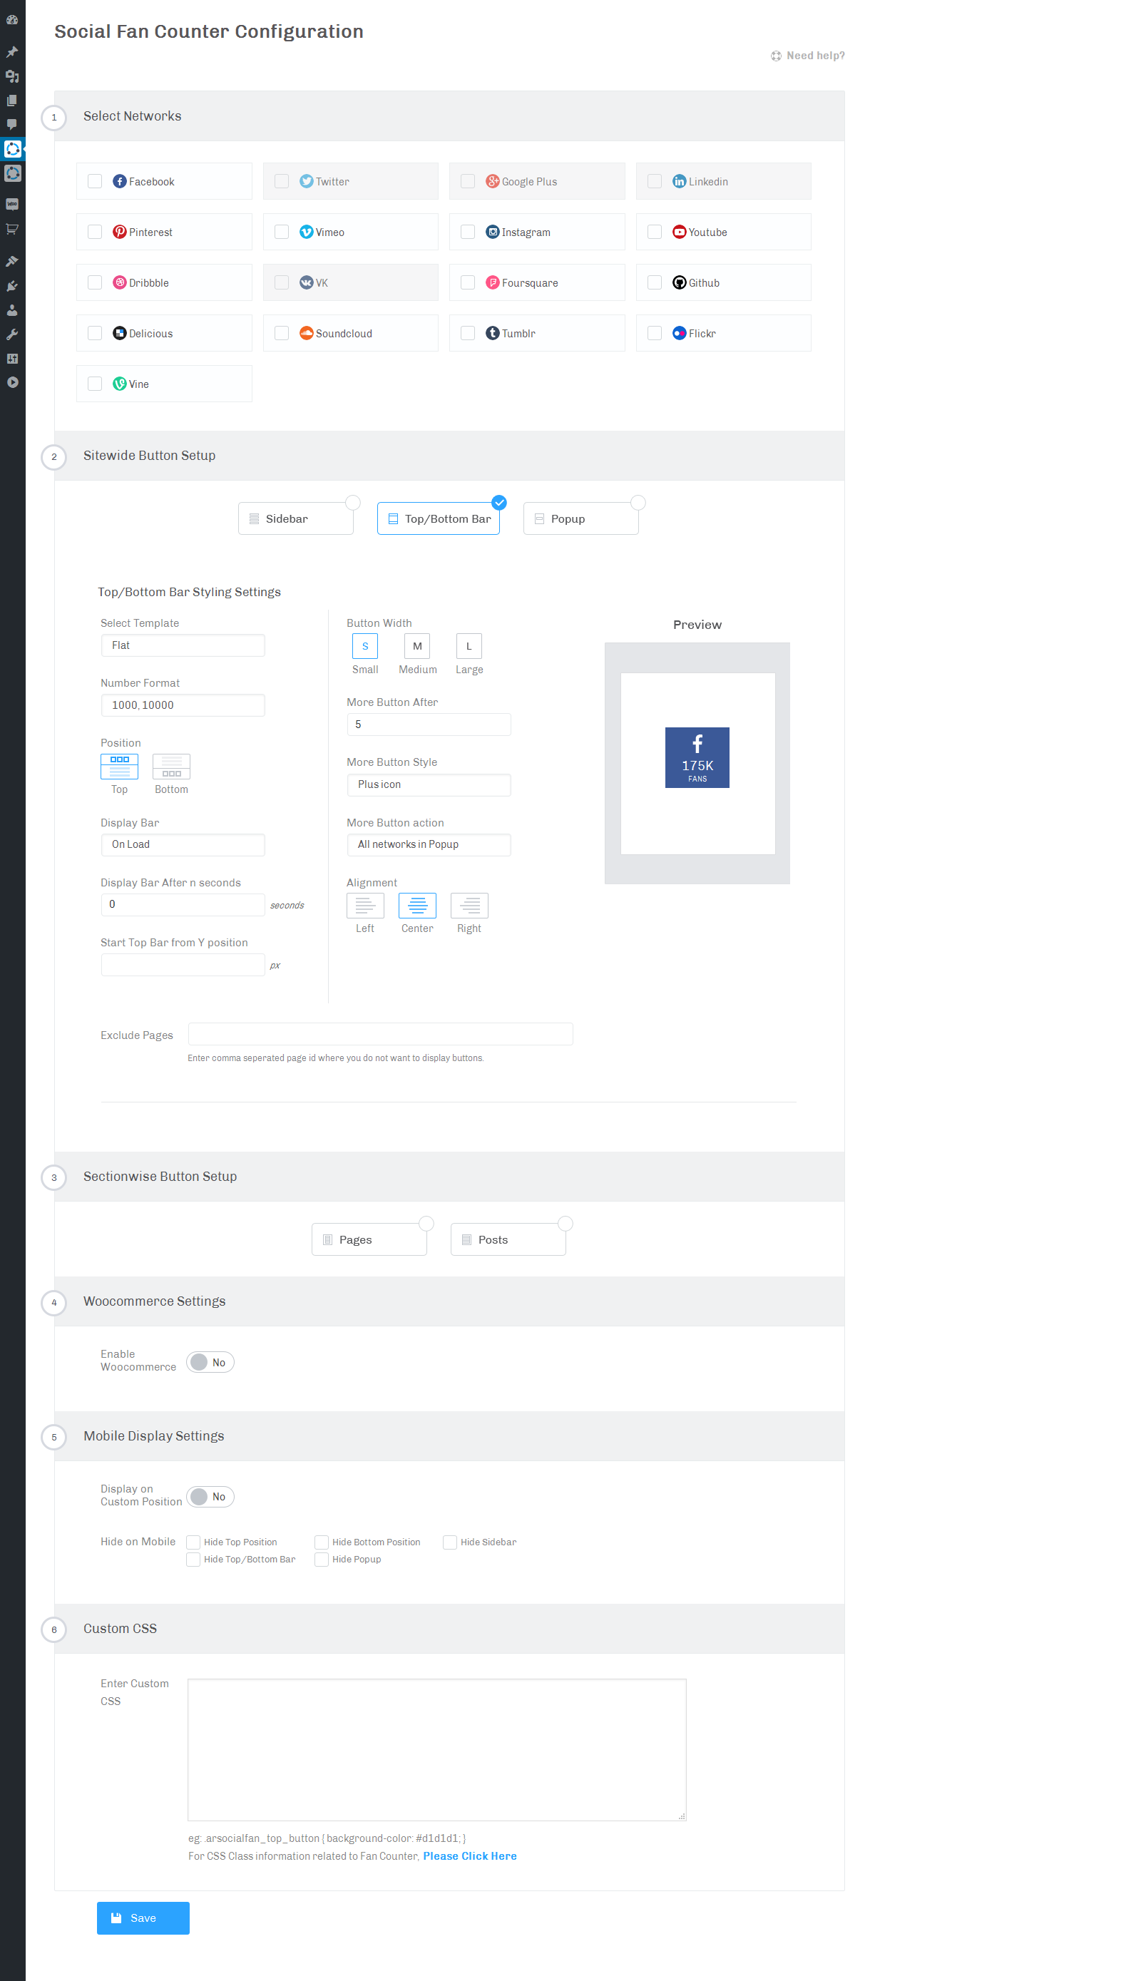Open Products via shopping cart sidebar icon
The width and height of the screenshot is (1141, 1981).
[x=11, y=229]
